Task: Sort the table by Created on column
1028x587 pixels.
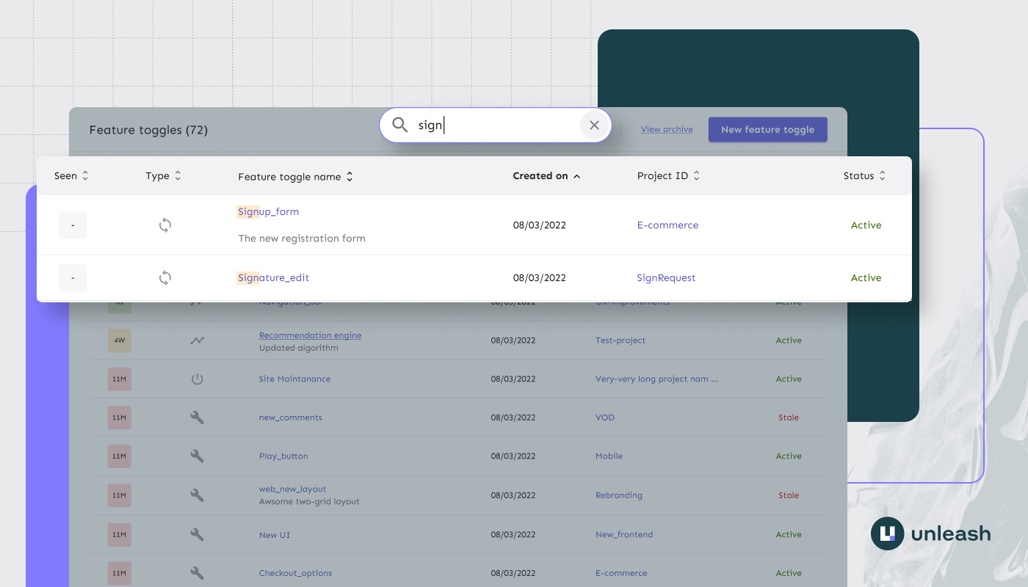Action: [547, 175]
